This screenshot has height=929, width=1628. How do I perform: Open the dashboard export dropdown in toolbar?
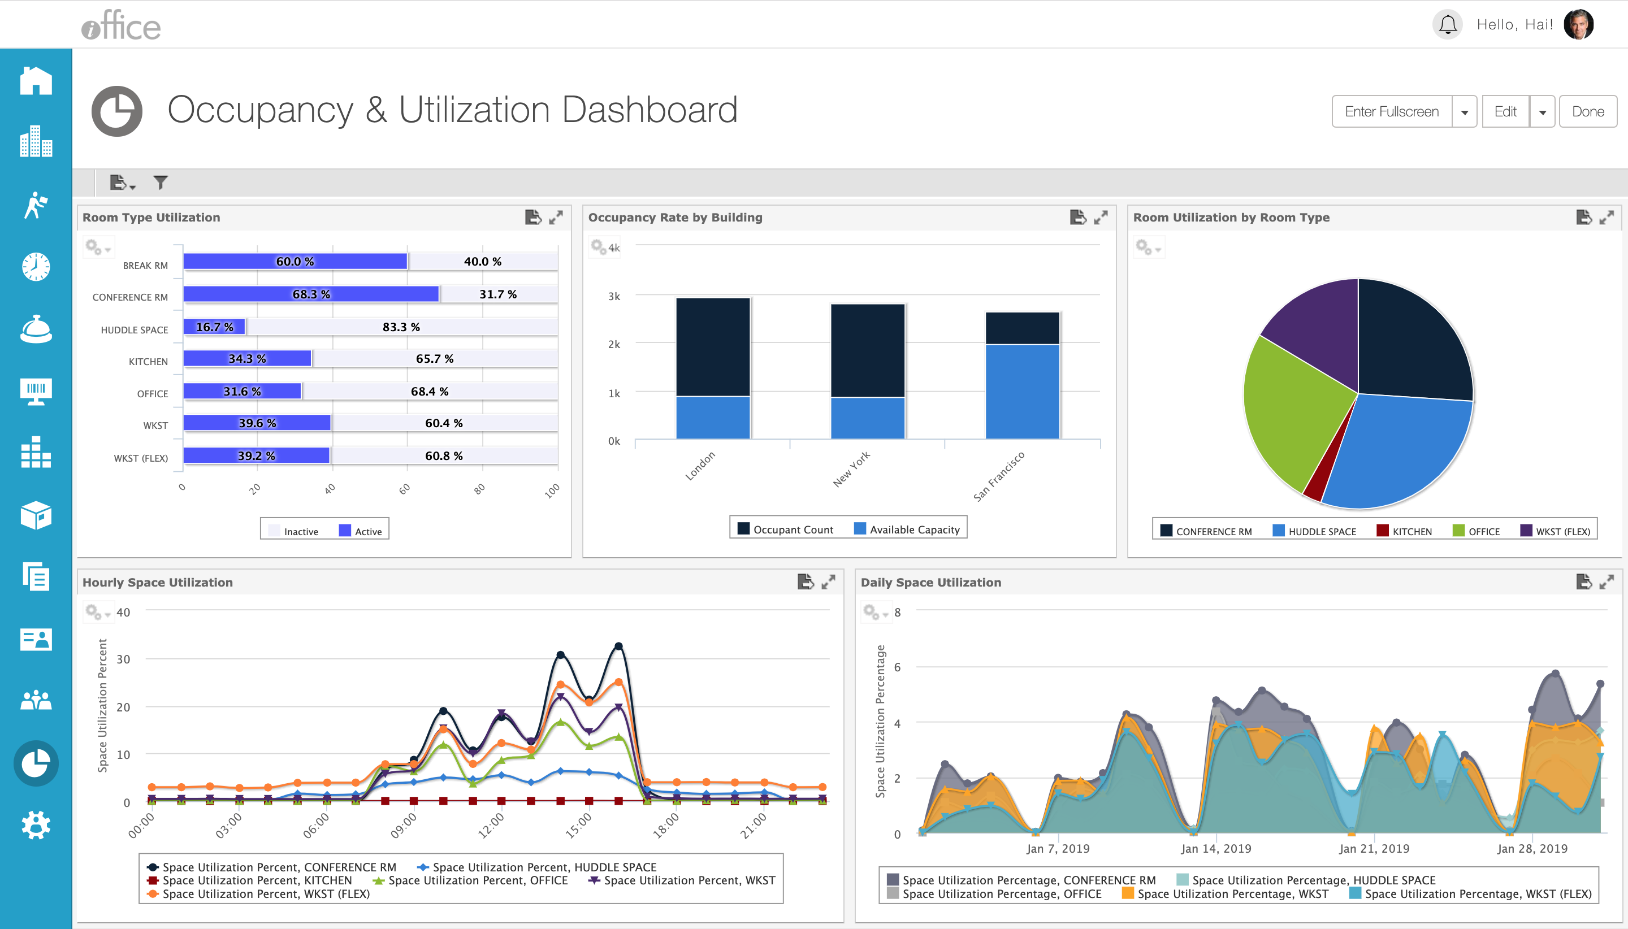click(x=122, y=183)
